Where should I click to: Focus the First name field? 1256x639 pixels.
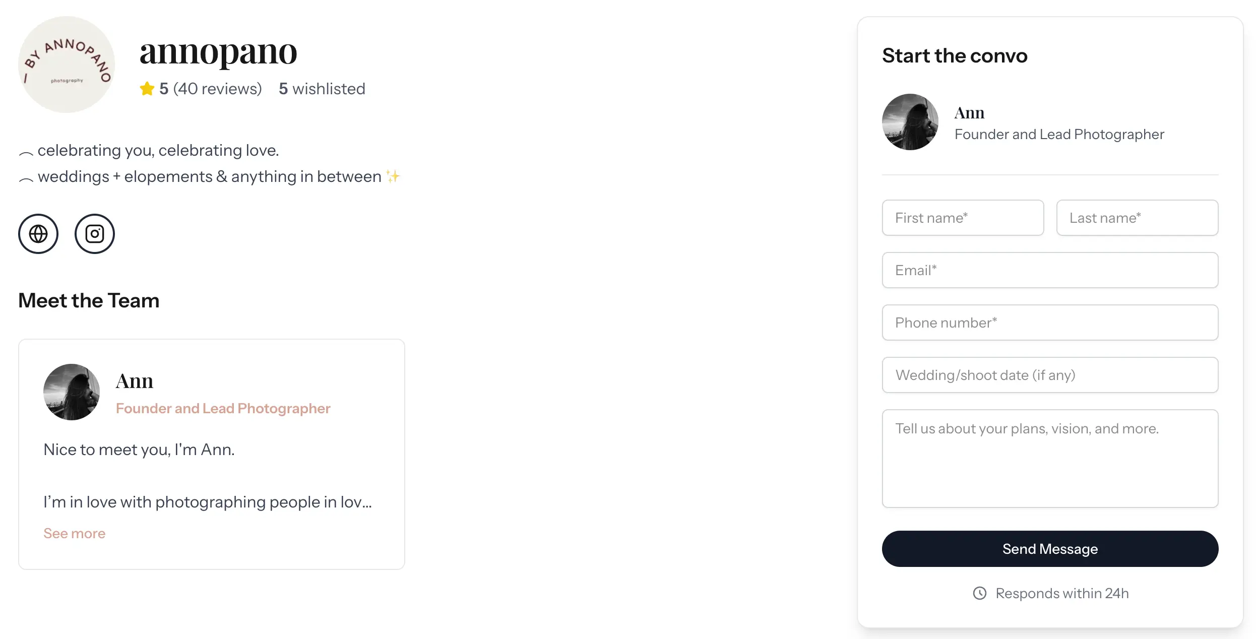[963, 218]
